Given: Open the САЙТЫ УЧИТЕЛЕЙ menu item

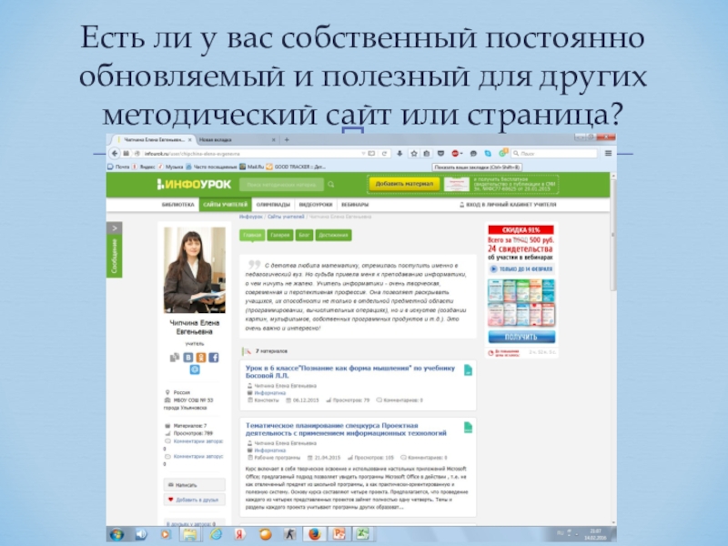Looking at the screenshot, I should point(225,205).
